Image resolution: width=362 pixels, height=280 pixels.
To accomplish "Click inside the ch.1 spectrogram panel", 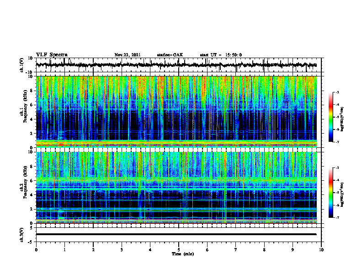I will (176, 112).
